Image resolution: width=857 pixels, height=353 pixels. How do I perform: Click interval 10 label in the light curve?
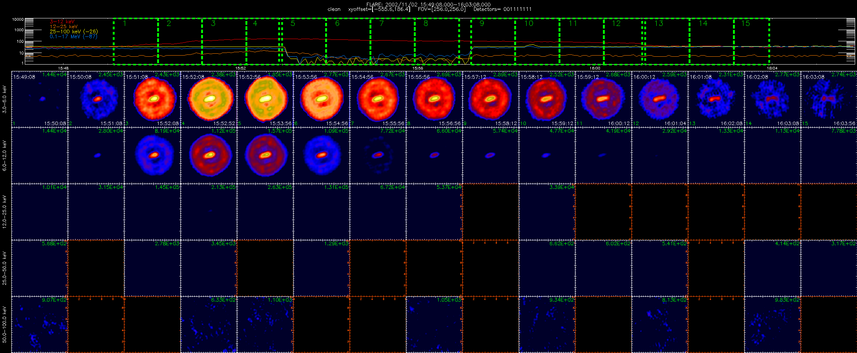[529, 23]
